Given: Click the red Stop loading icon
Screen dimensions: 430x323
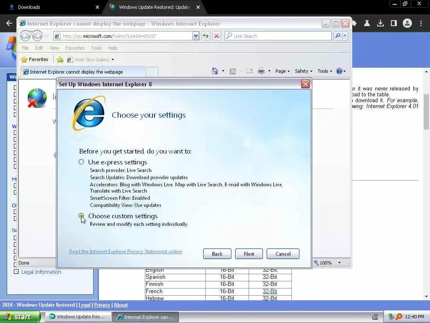Looking at the screenshot, I should [217, 36].
